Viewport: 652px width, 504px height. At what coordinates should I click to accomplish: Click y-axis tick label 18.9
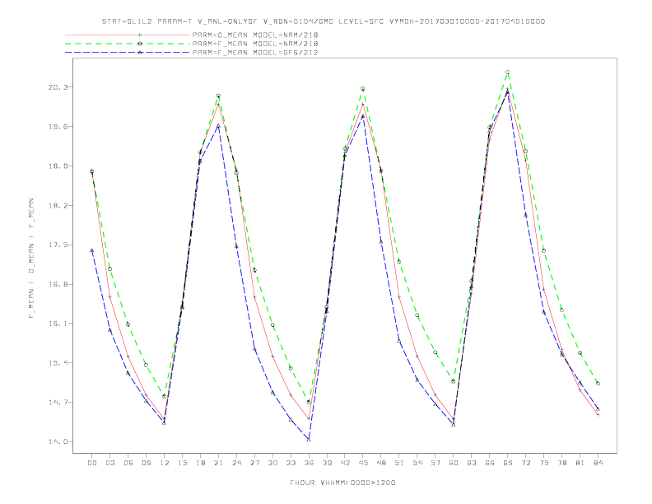(x=58, y=166)
